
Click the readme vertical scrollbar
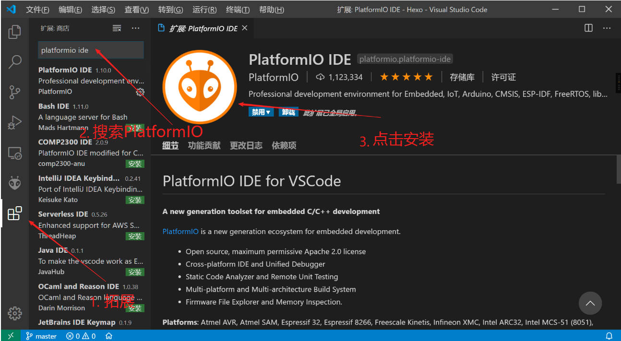(619, 169)
